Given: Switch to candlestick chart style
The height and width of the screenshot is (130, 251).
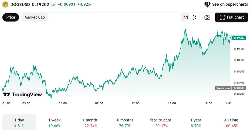Looking at the screenshot, I should [194, 17].
